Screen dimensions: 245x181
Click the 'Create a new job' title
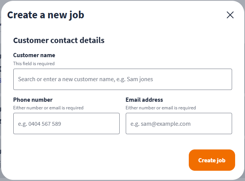(46, 15)
